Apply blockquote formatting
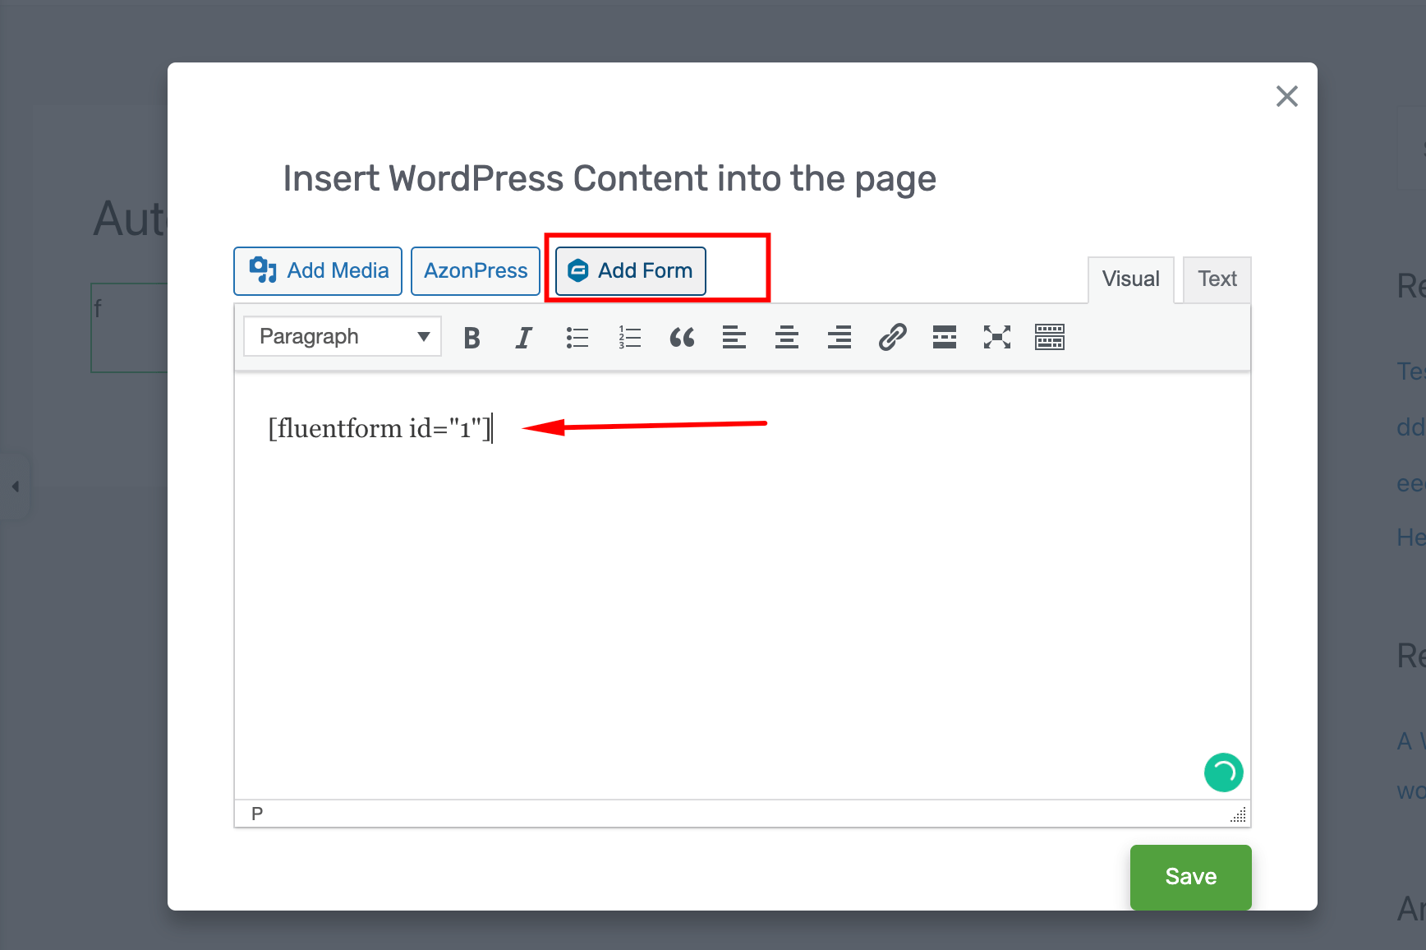The height and width of the screenshot is (950, 1426). [x=682, y=338]
